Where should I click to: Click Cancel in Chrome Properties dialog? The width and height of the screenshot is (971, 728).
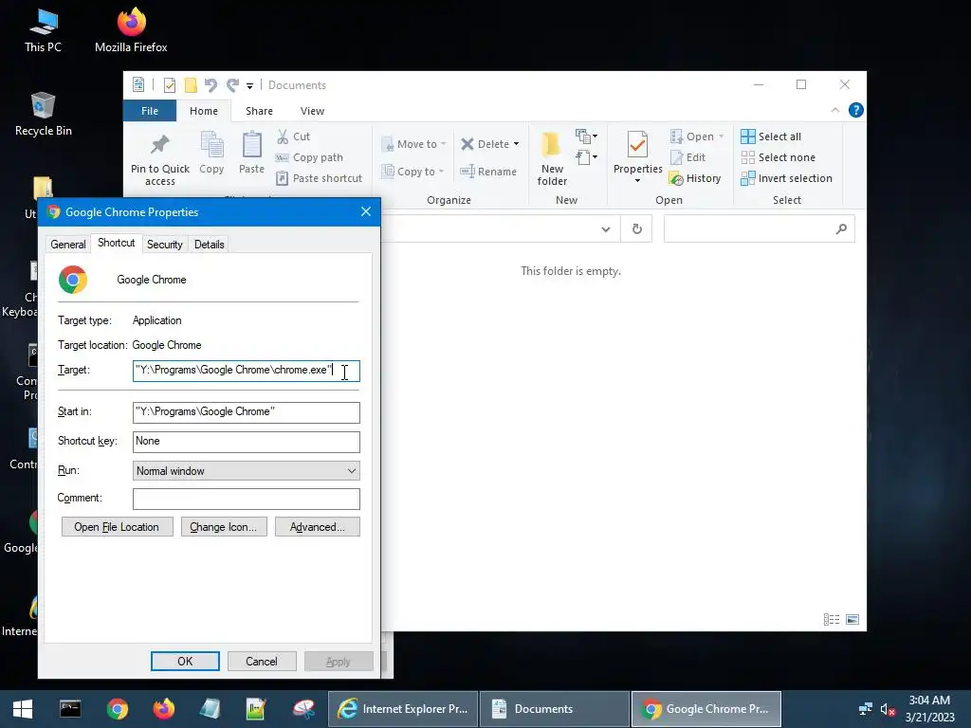tap(262, 661)
